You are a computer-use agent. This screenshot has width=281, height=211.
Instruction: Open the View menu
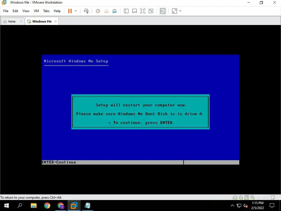tap(26, 11)
